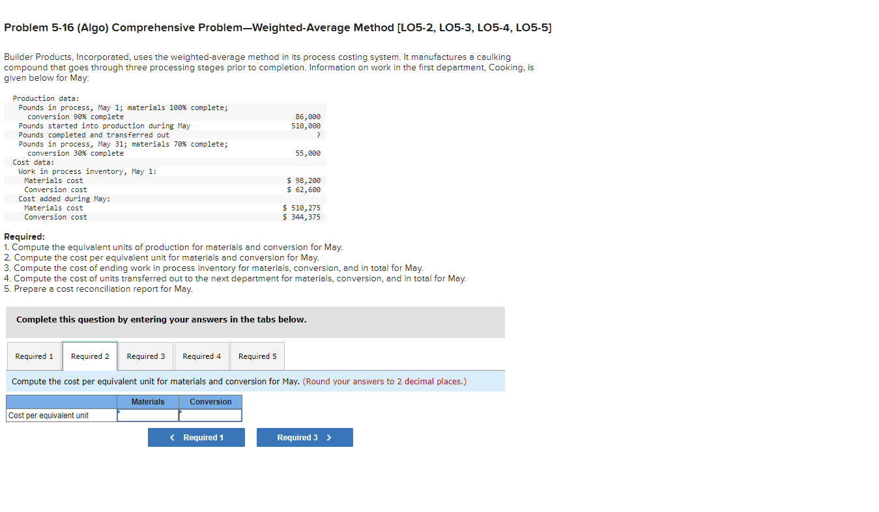Screen dimensions: 879x512
Task: Select the Pounds started into production value 510,000
Action: click(x=307, y=126)
